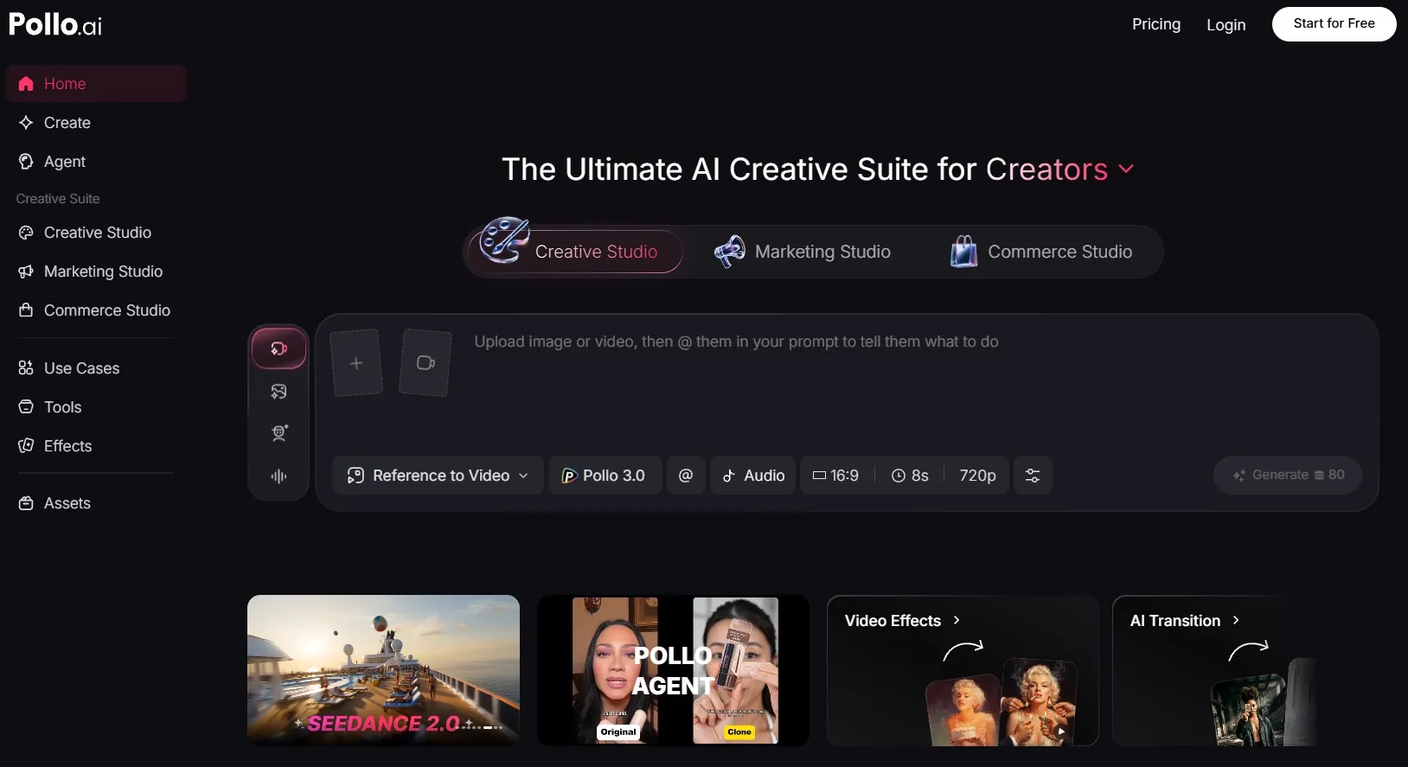Open the advanced settings sliders icon
Screen dimensions: 1408x767
pyautogui.click(x=1033, y=476)
